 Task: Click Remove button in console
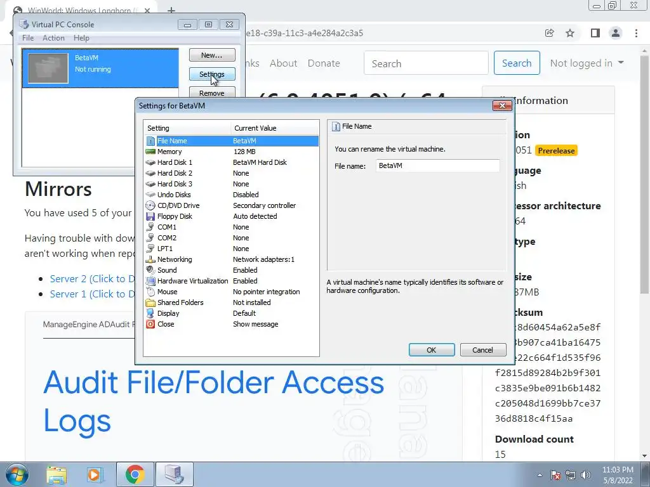212,93
